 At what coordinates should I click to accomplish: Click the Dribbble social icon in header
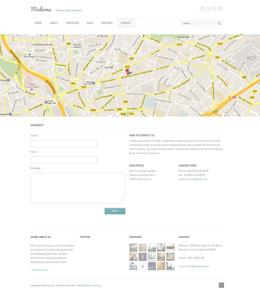click(220, 9)
